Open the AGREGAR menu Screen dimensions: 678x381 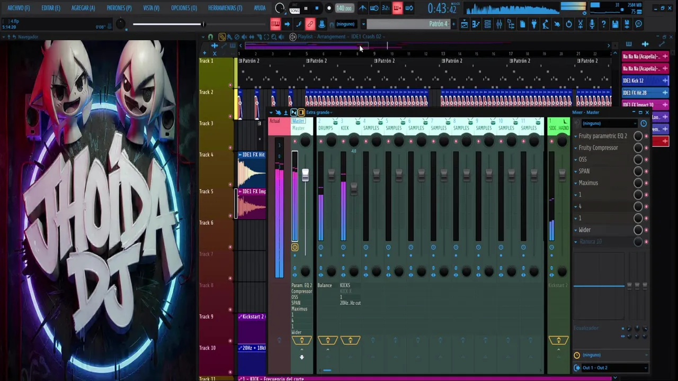83,8
